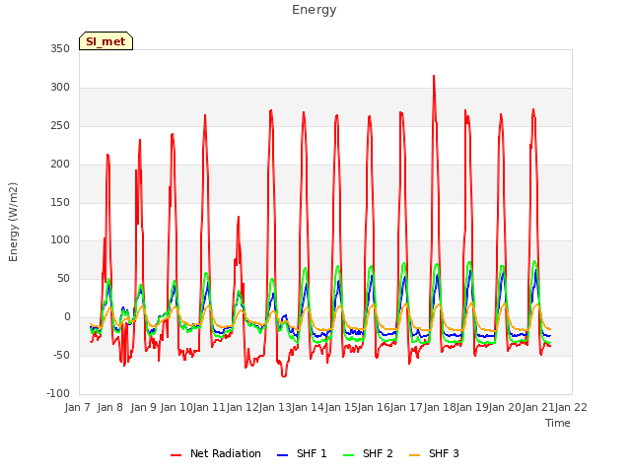The height and width of the screenshot is (473, 631).
Task: Click the SI_met annotation label
Action: (105, 41)
